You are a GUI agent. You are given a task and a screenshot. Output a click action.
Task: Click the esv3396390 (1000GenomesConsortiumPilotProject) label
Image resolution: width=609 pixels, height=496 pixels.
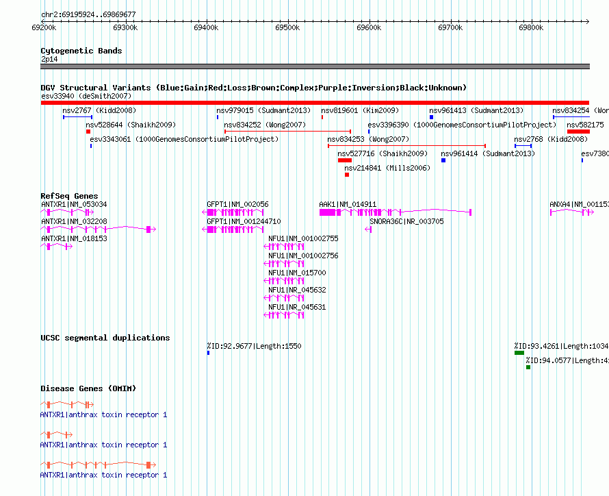462,125
